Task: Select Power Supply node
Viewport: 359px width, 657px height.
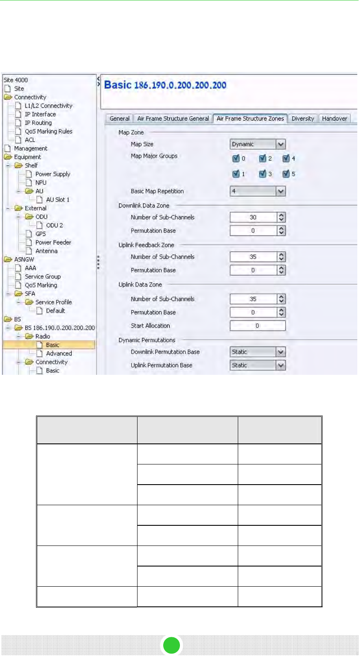Action: click(x=53, y=174)
